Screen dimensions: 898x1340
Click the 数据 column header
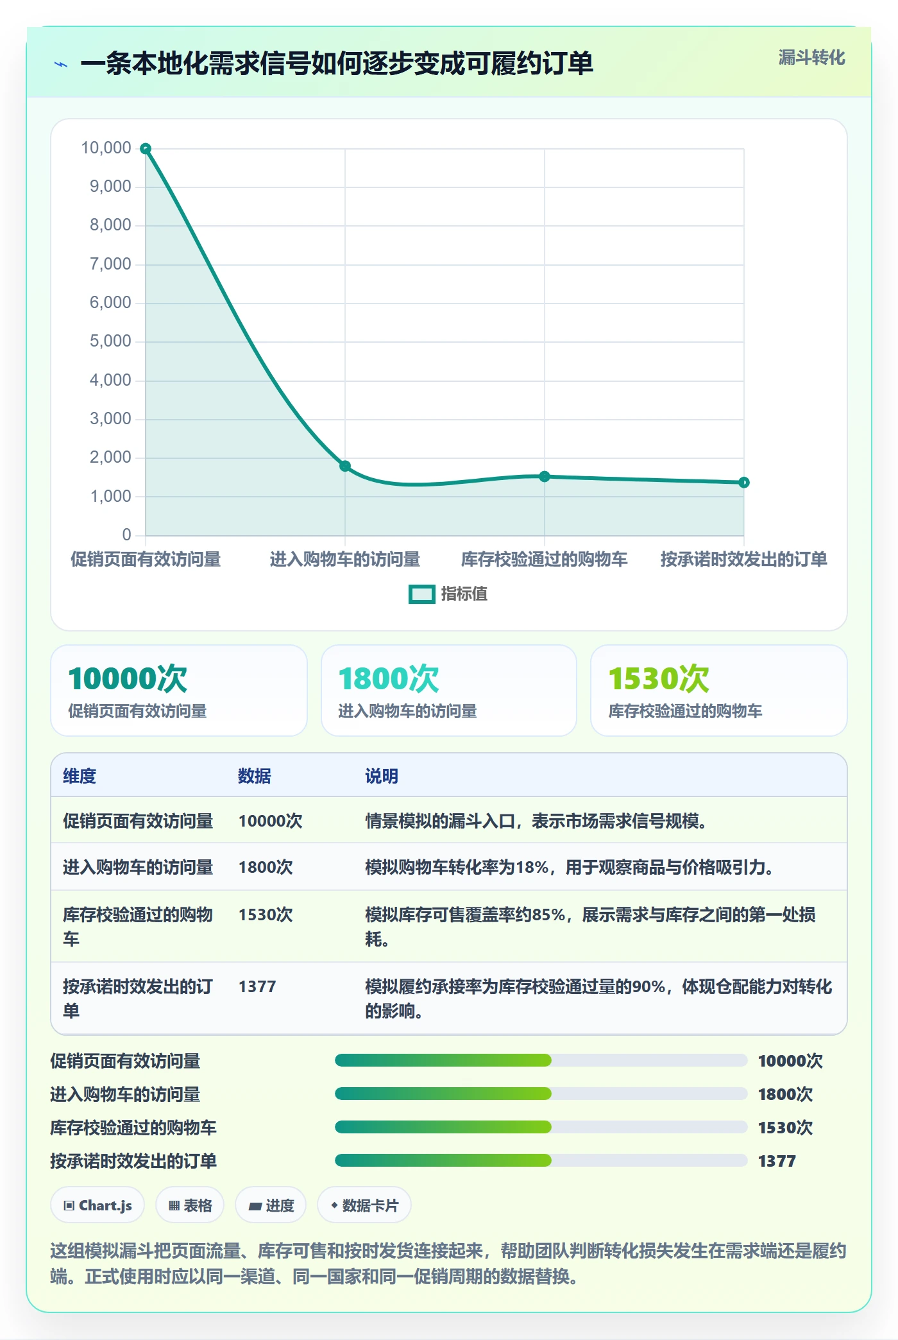point(255,776)
